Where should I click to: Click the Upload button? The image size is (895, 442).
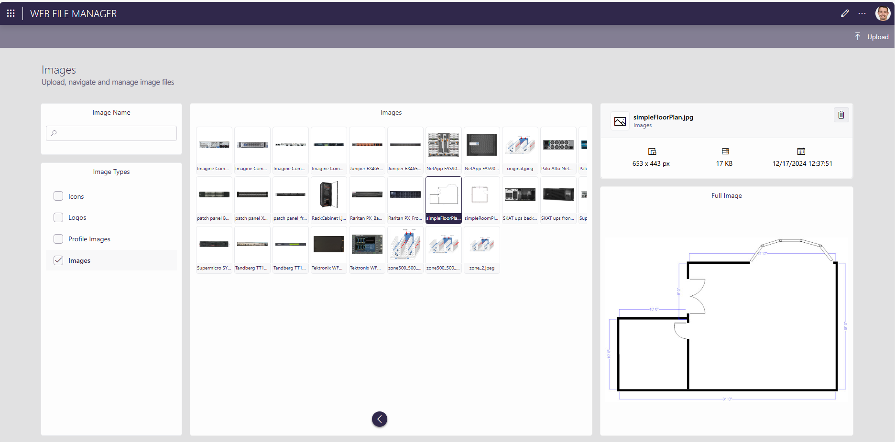click(x=878, y=36)
